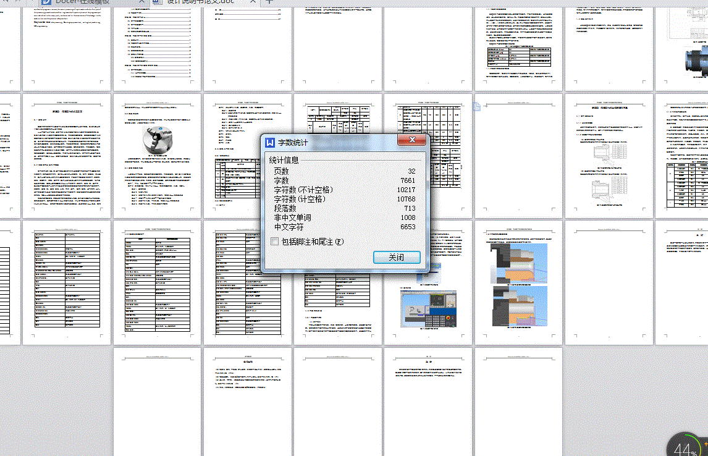This screenshot has width=708, height=456.
Task: Click the 中文字符 label
Action: tap(289, 227)
